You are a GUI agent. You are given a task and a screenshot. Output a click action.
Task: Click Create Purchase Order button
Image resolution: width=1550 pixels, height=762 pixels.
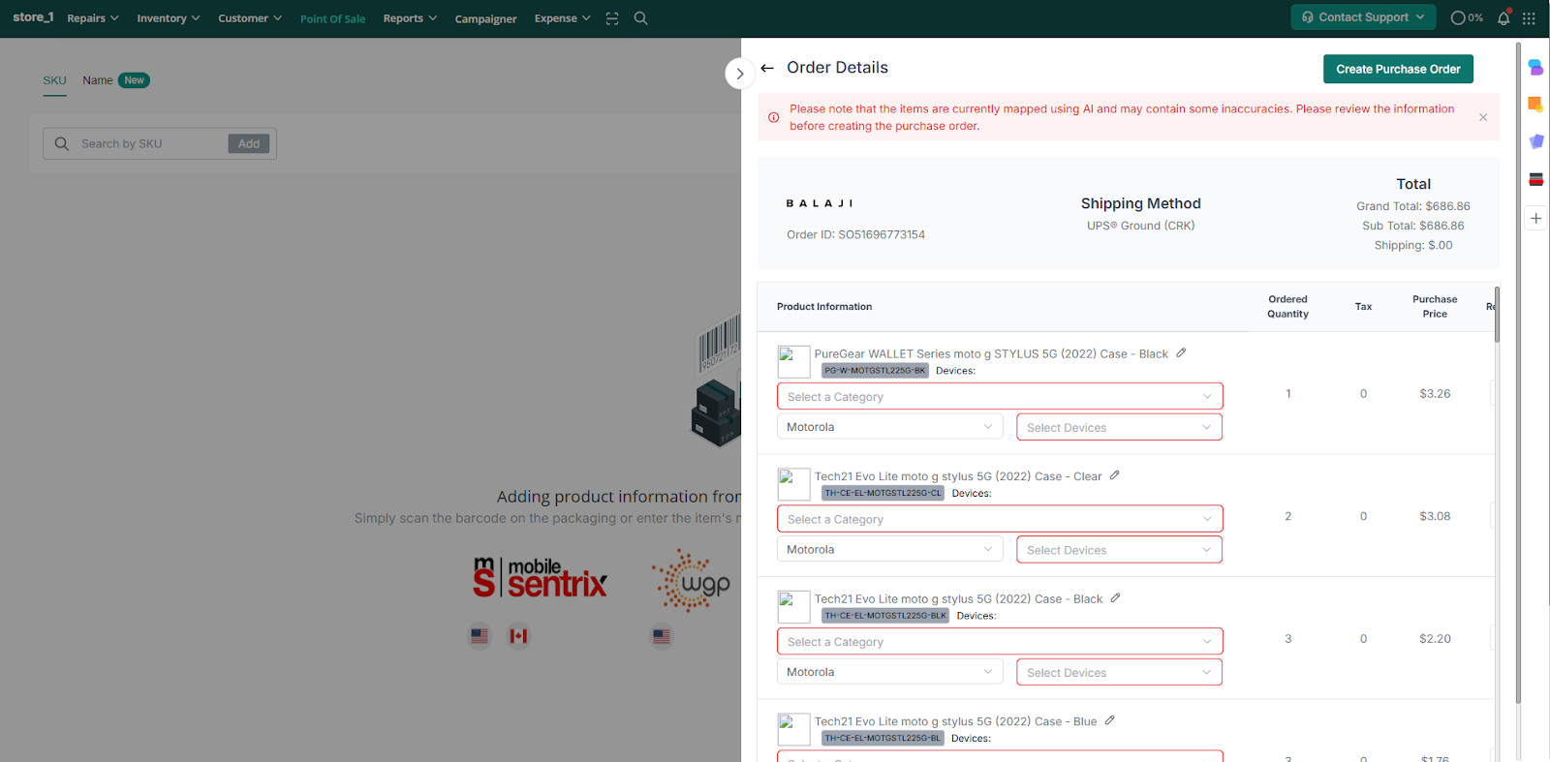pyautogui.click(x=1397, y=69)
